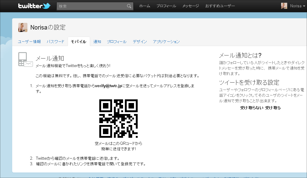This screenshot has width=307, height=178.
Task: Click the verify@twtr.jp address text
Action: [108, 86]
